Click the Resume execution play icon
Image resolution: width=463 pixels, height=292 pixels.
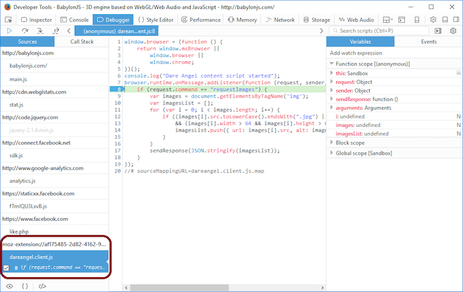pyautogui.click(x=9, y=31)
